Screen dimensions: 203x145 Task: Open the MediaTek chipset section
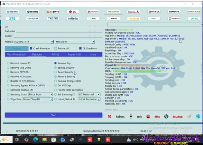[x=113, y=12]
